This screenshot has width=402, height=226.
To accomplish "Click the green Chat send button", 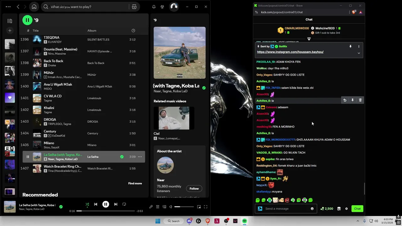I will 357,208.
